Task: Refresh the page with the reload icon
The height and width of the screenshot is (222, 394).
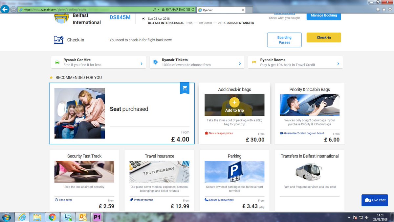Action: click(192, 10)
